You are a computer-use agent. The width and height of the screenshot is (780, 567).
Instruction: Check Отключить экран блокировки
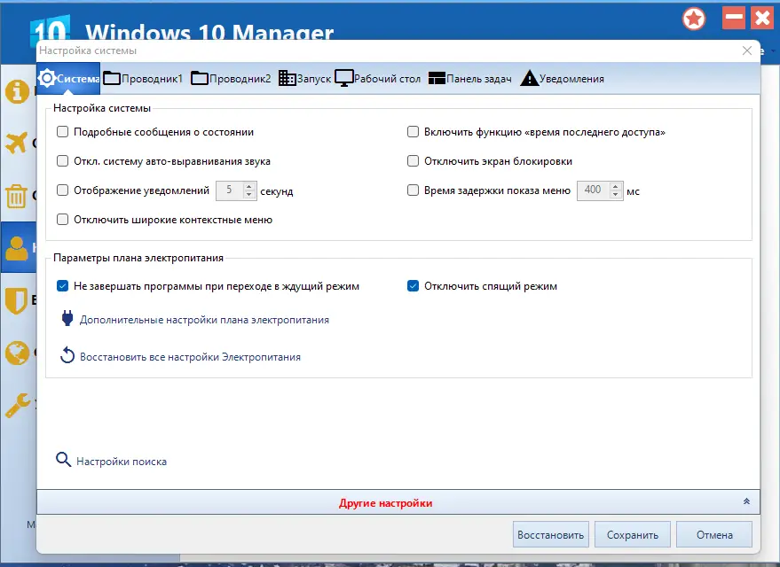click(x=413, y=161)
